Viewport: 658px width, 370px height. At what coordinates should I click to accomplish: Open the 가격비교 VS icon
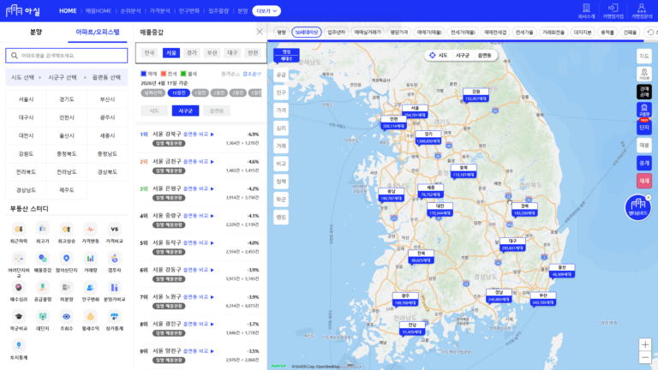point(114,231)
